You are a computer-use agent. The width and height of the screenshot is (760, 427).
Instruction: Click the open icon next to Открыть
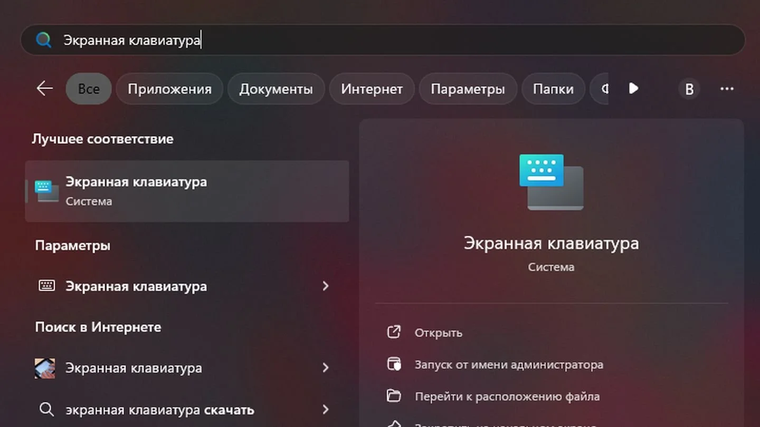click(394, 332)
